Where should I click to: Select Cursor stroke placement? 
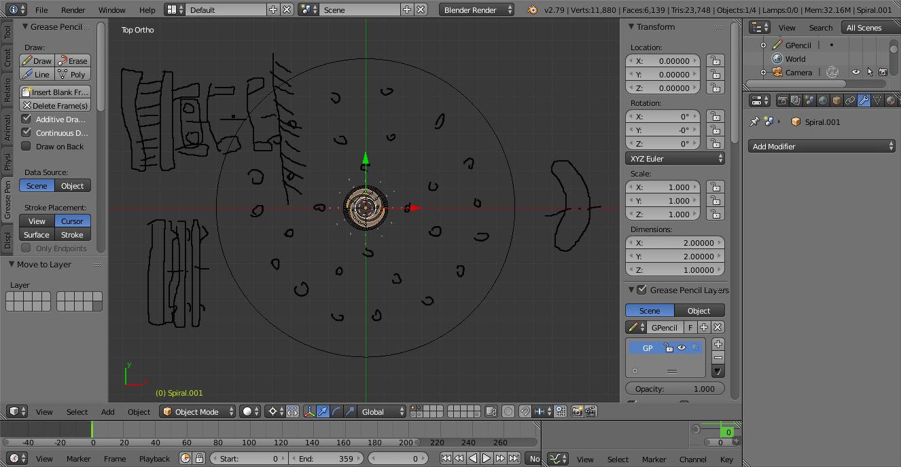point(73,221)
